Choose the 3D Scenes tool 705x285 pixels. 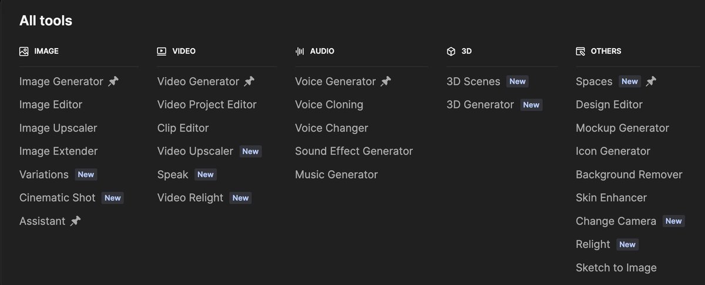(474, 82)
